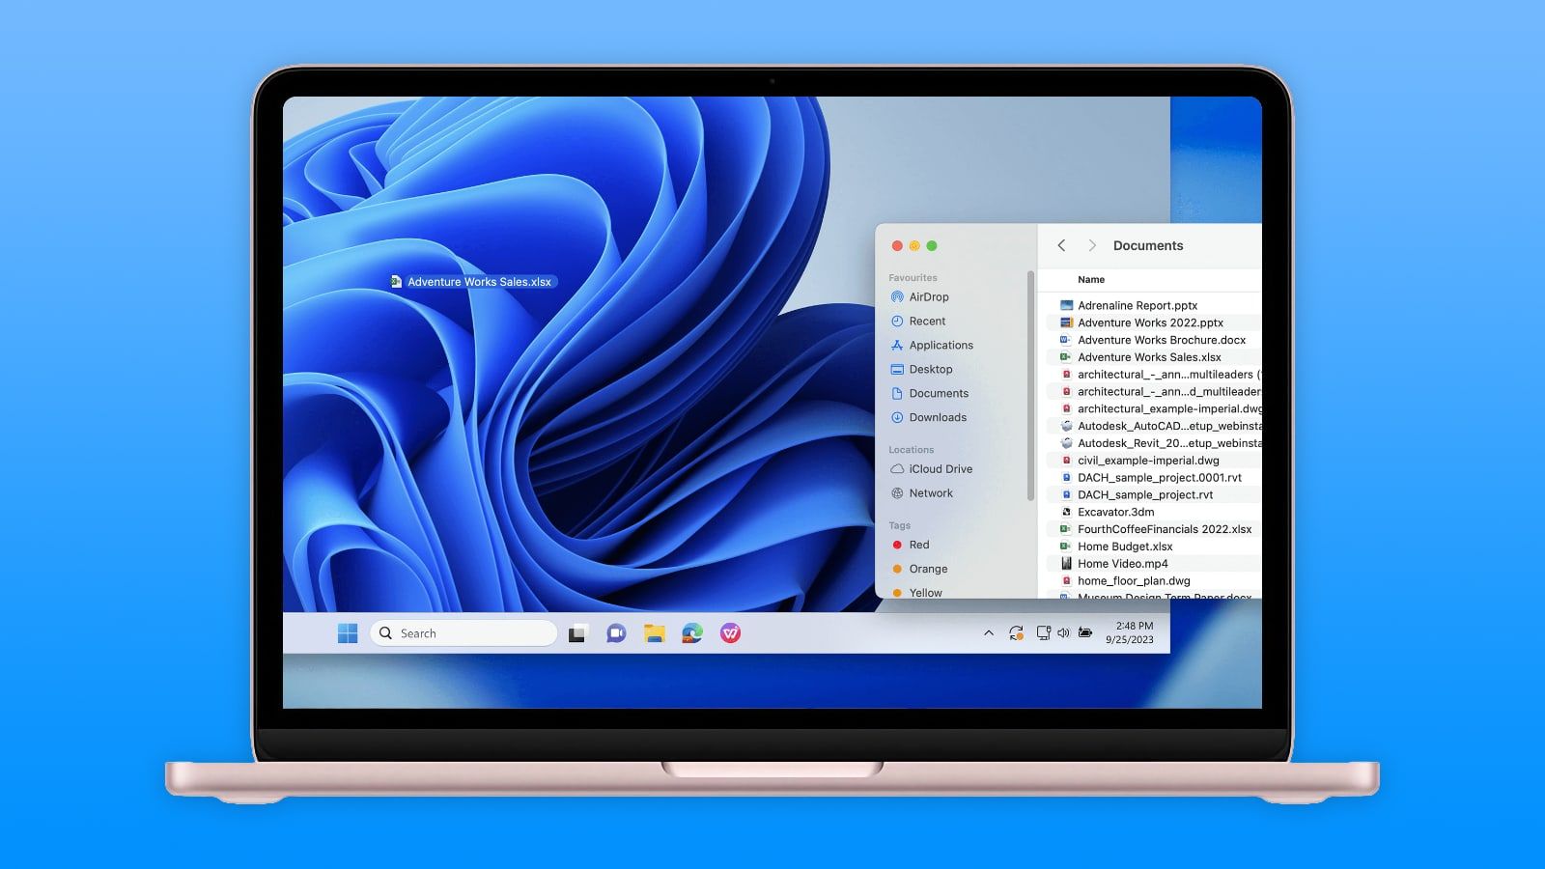1545x869 pixels.
Task: Expand hidden icons in the system tray
Action: pyautogui.click(x=988, y=633)
